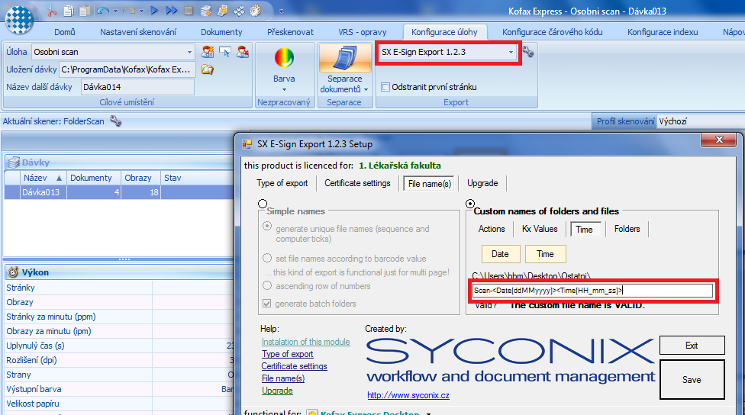Click the scanned page star icon
This screenshot has height=415, width=745.
click(x=222, y=11)
